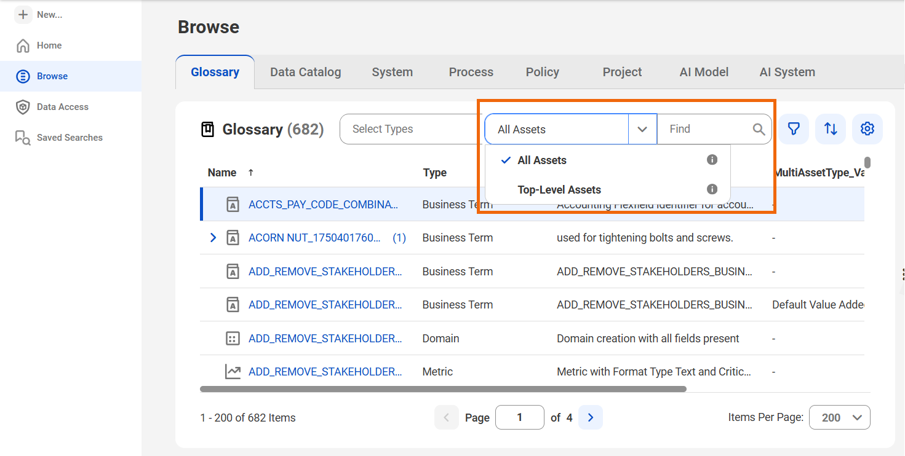Click the (1) child count link
This screenshot has height=456, width=905.
pos(399,238)
